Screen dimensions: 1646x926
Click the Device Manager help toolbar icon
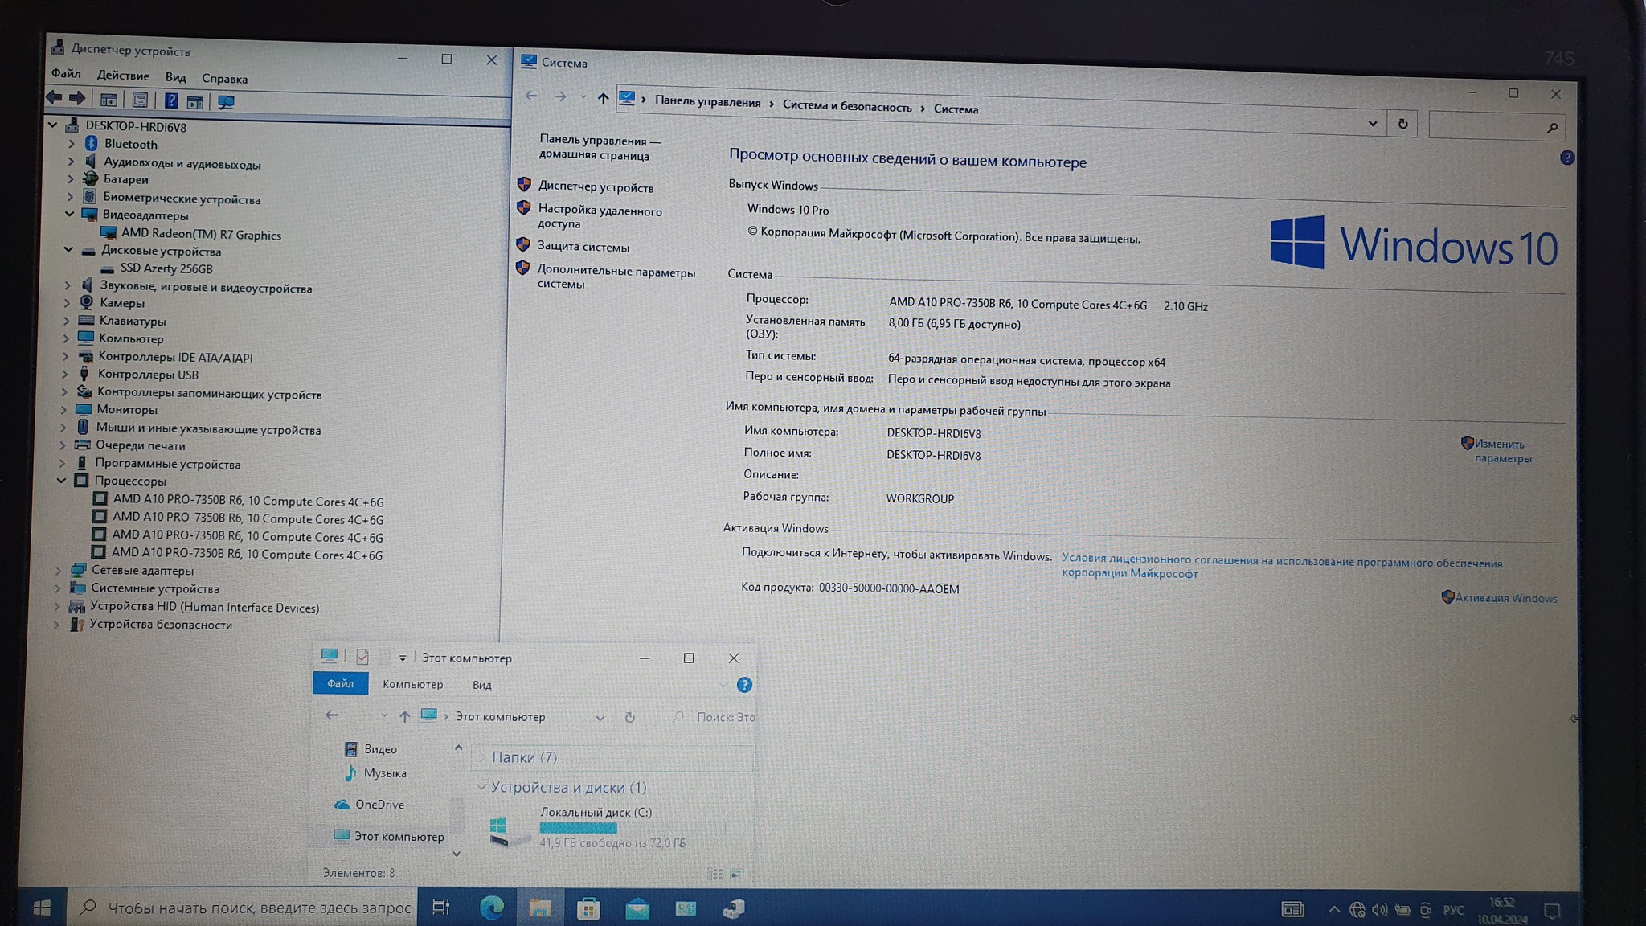click(171, 100)
